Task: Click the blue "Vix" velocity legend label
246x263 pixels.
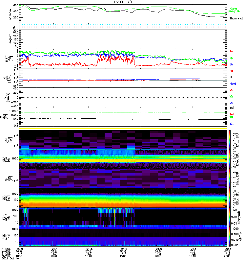Action: (x=231, y=103)
